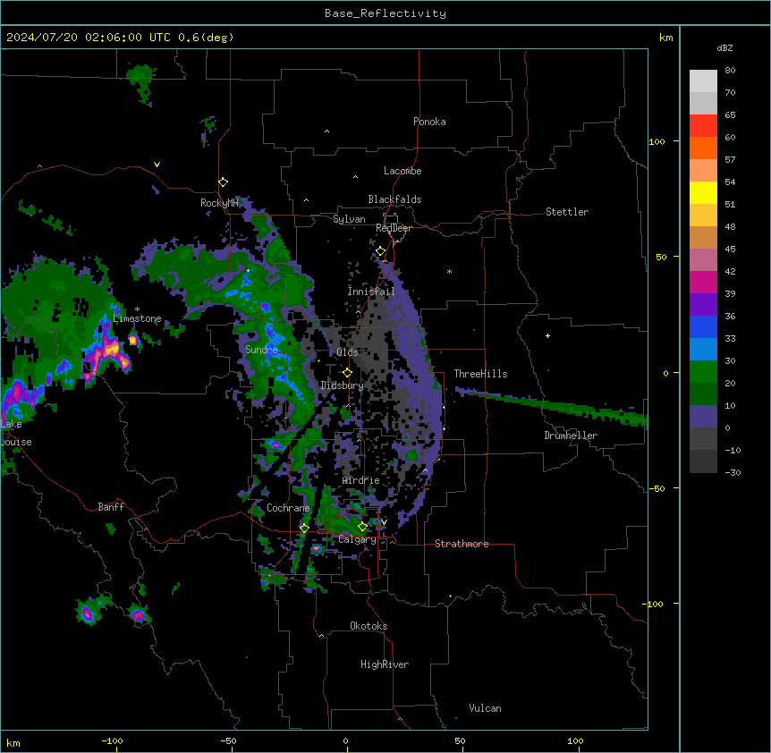Select the RedDeer city label
Viewport: 771px width, 753px height.
point(394,228)
